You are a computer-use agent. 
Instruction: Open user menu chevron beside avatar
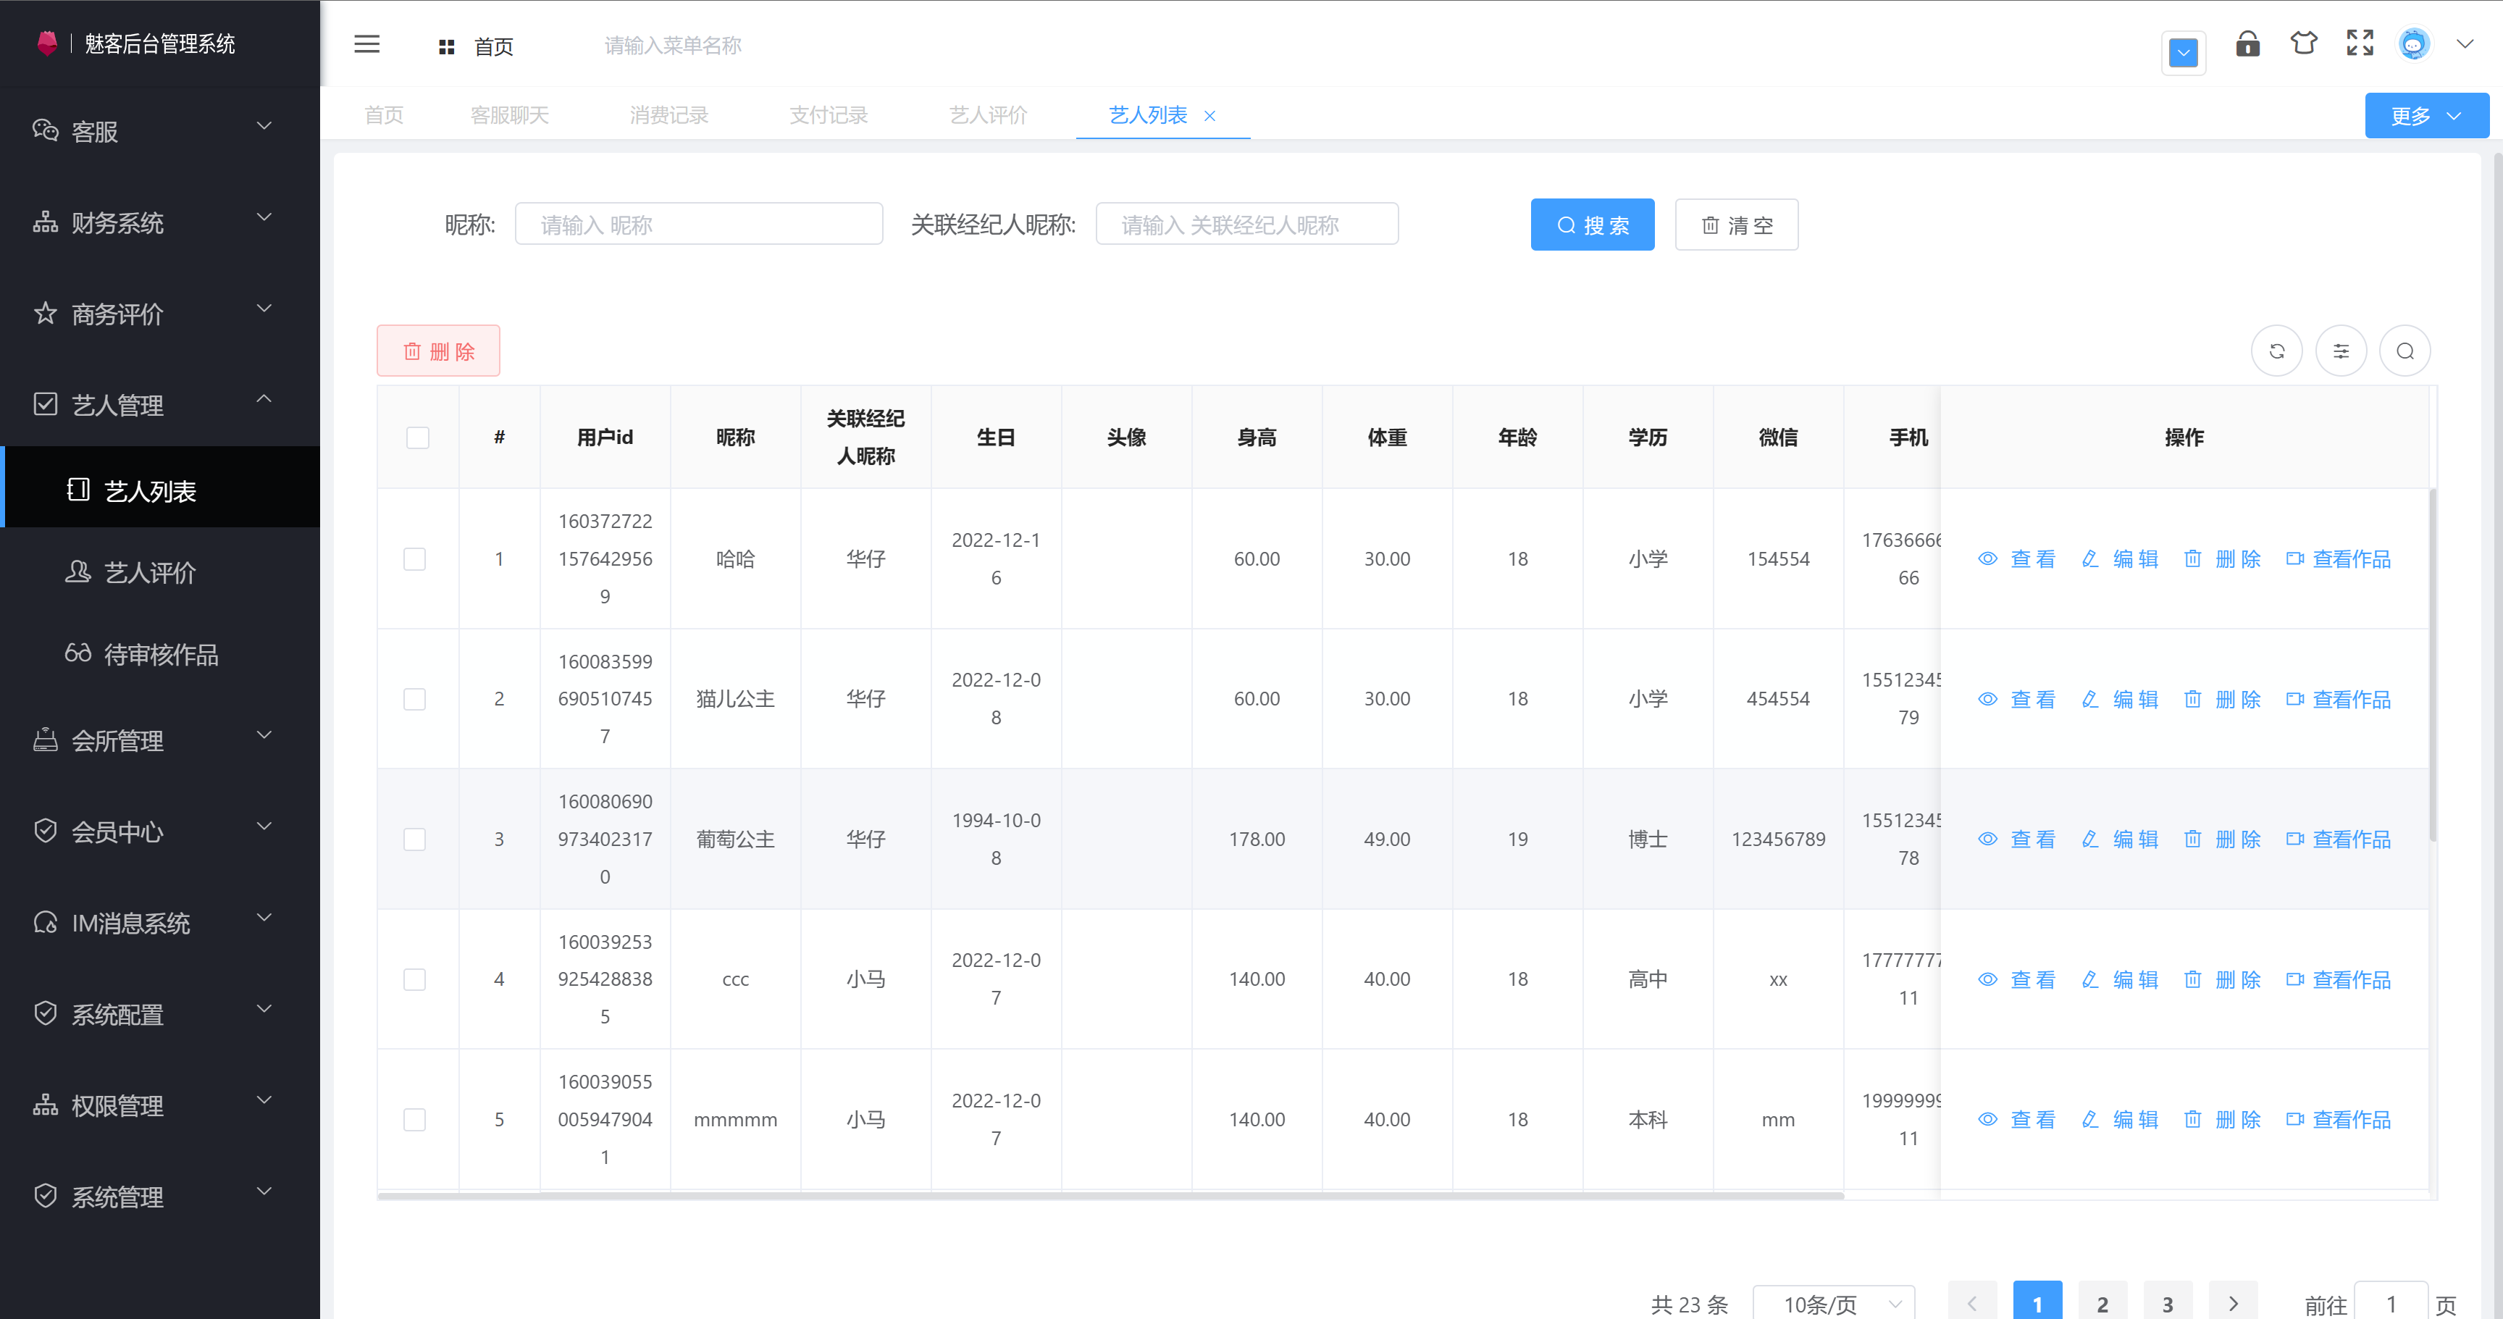[2465, 43]
